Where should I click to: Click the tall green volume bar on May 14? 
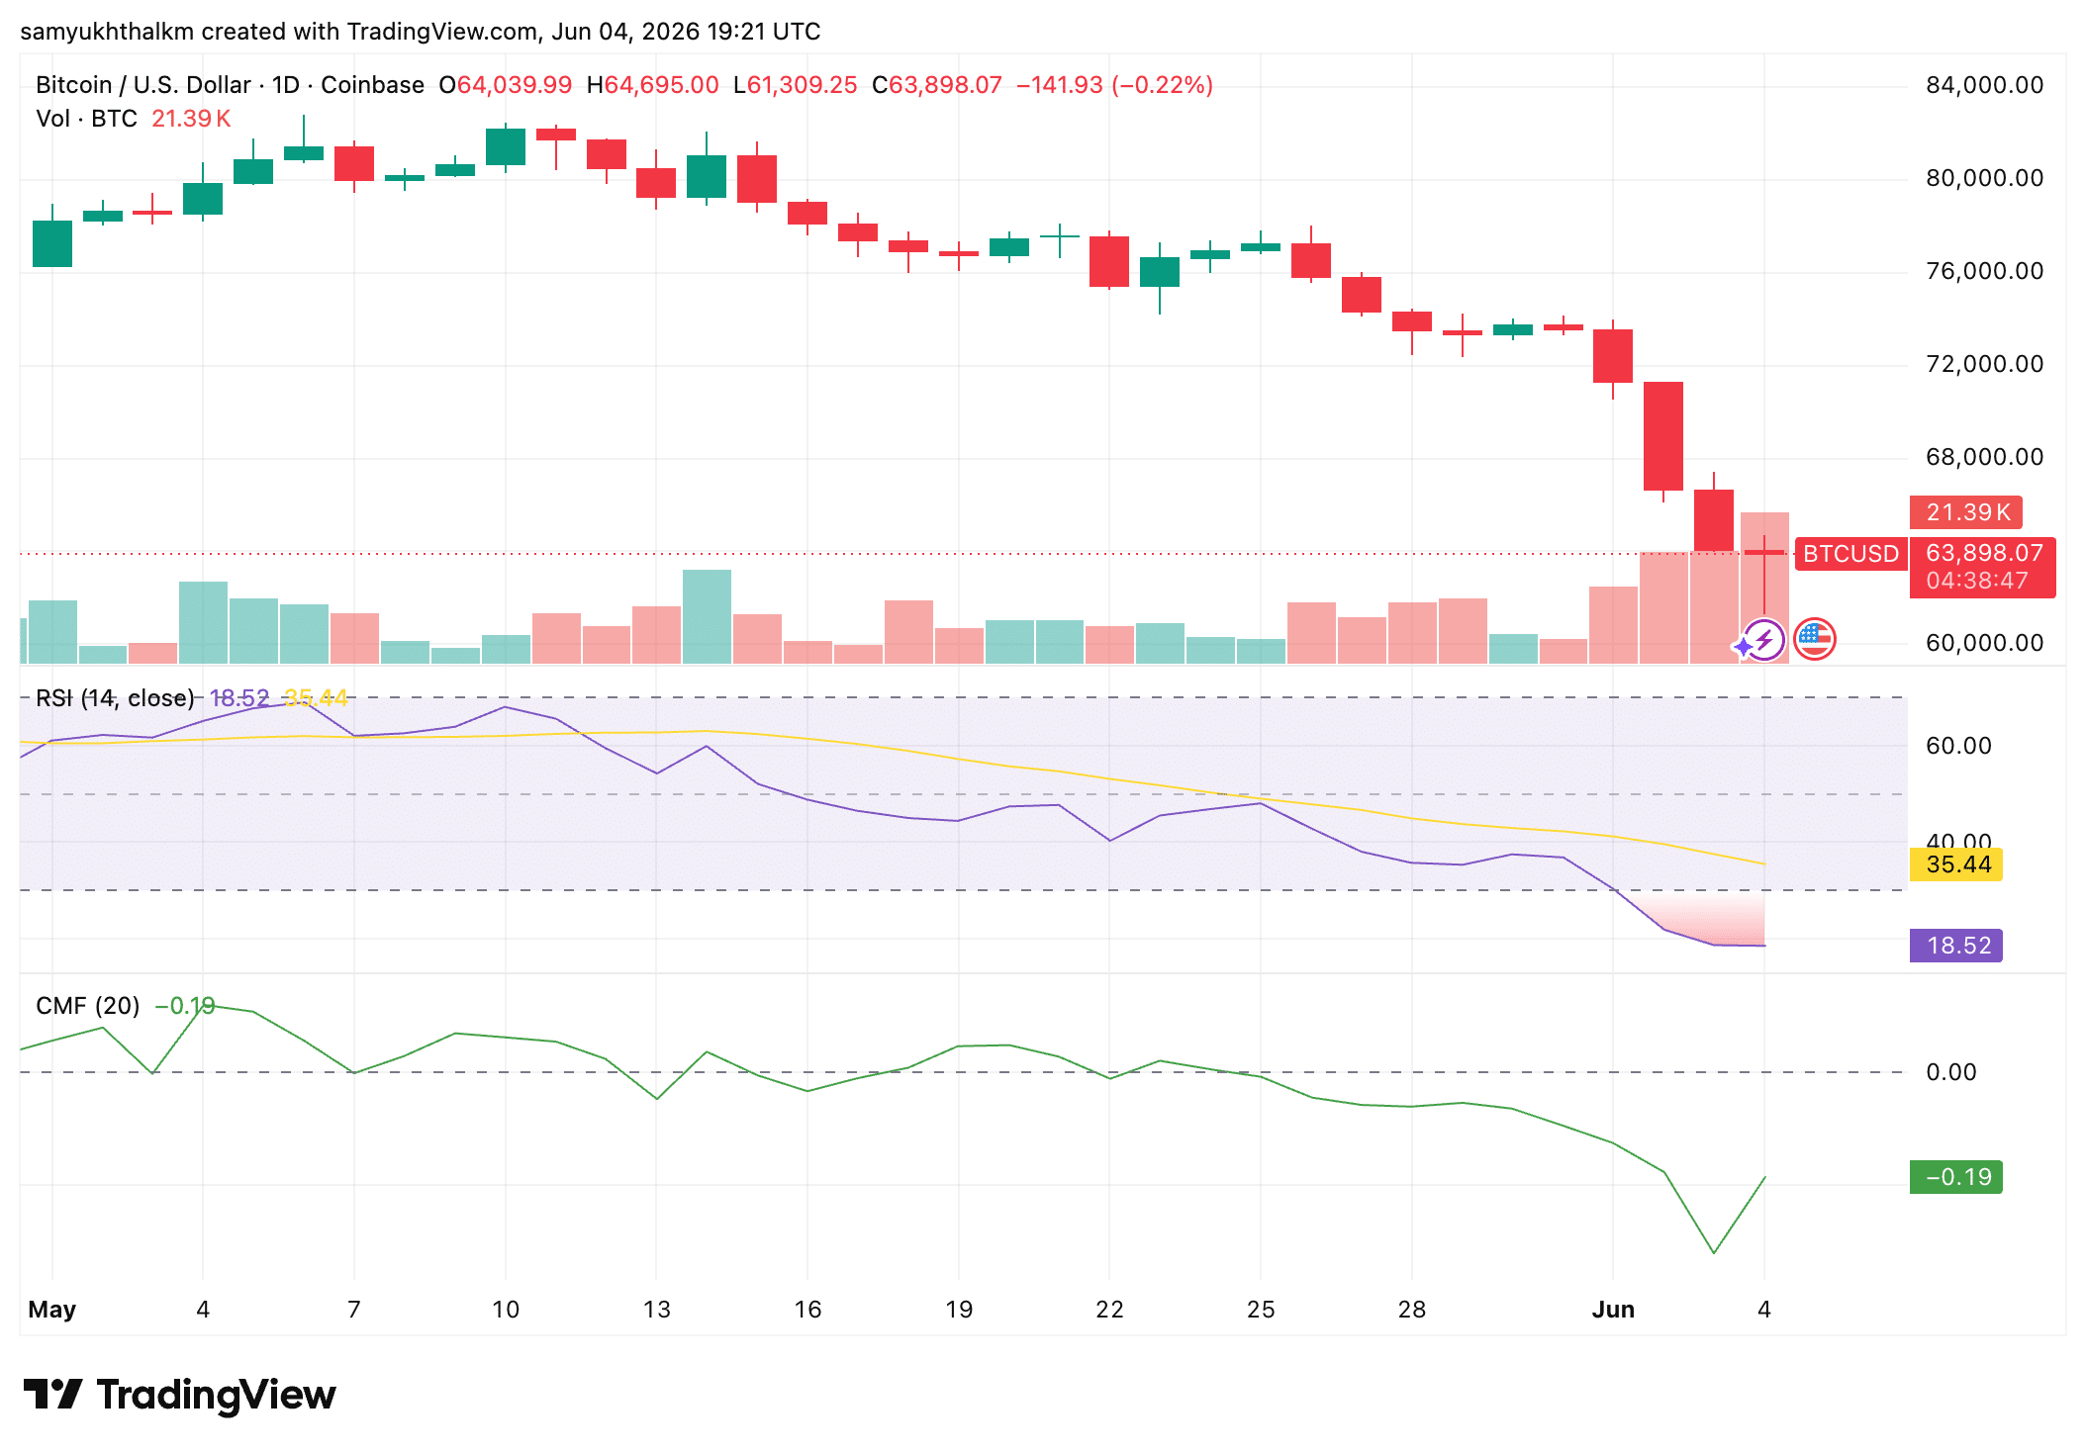pyautogui.click(x=707, y=616)
